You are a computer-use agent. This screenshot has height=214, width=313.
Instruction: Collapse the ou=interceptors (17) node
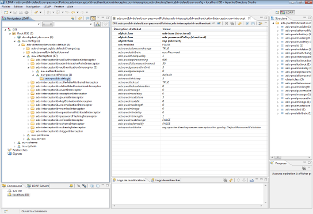pyautogui.click(x=24, y=56)
